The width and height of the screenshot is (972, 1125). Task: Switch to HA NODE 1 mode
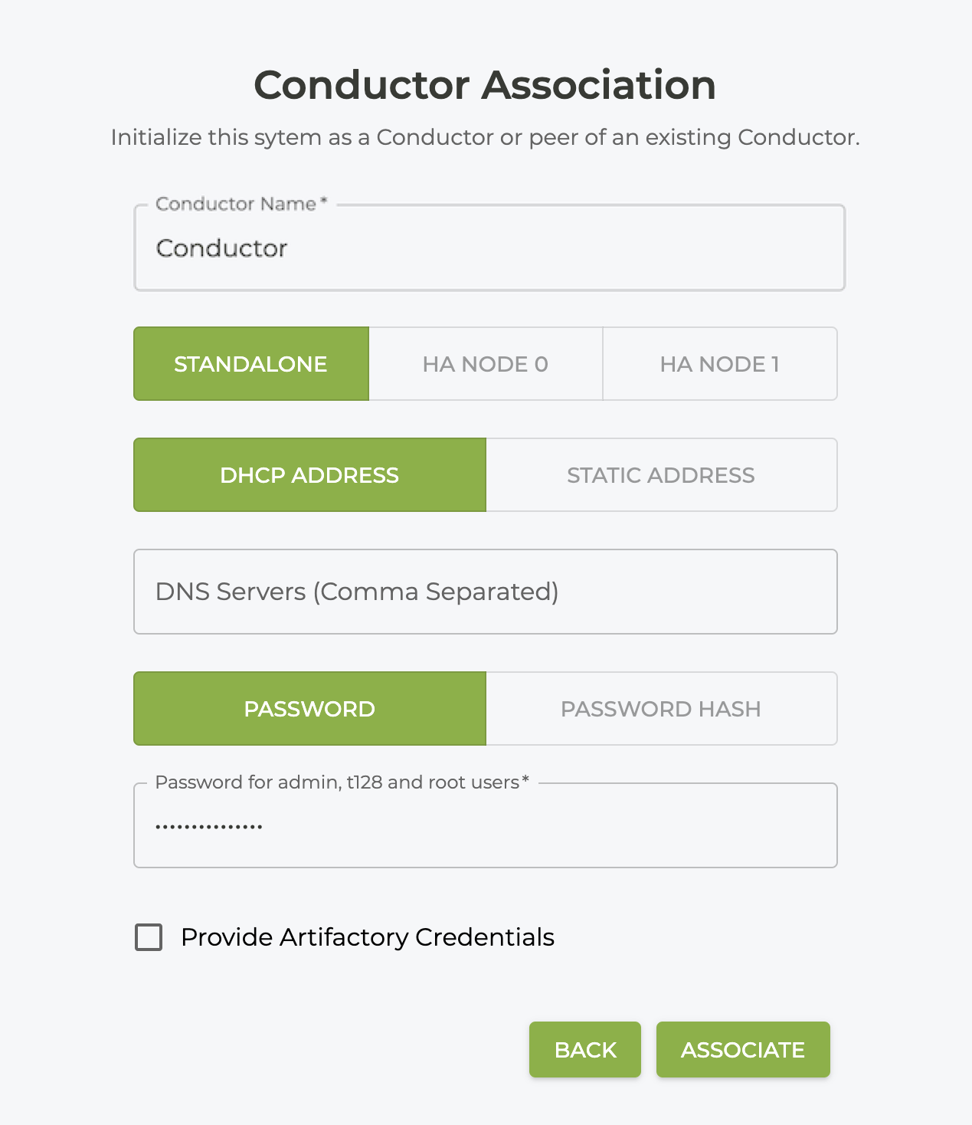pos(719,363)
